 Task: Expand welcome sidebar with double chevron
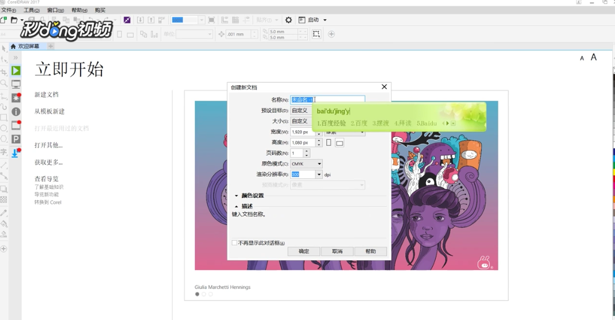click(16, 58)
